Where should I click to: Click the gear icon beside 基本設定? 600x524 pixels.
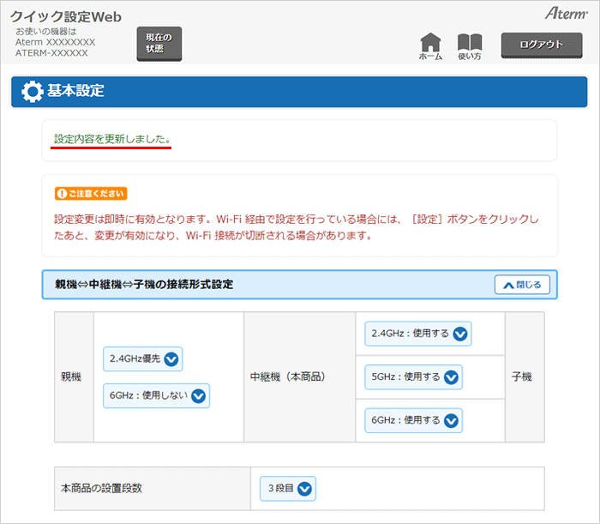[32, 92]
